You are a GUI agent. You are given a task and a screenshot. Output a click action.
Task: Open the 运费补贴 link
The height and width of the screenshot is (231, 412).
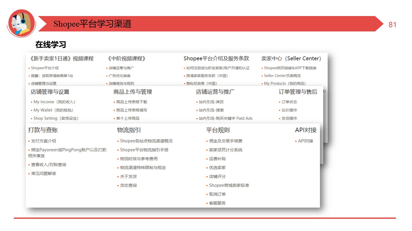point(217,159)
